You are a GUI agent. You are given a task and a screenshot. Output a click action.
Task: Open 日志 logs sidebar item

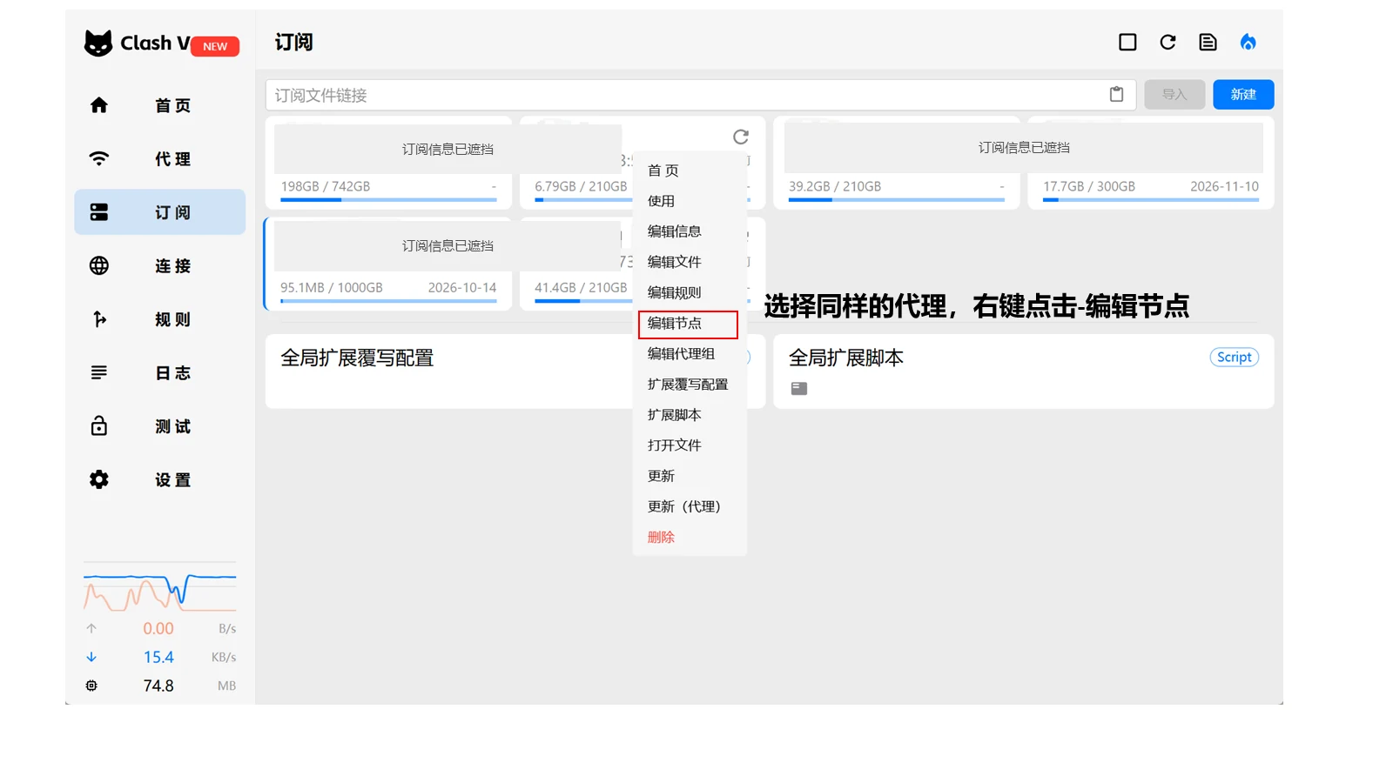coord(160,373)
